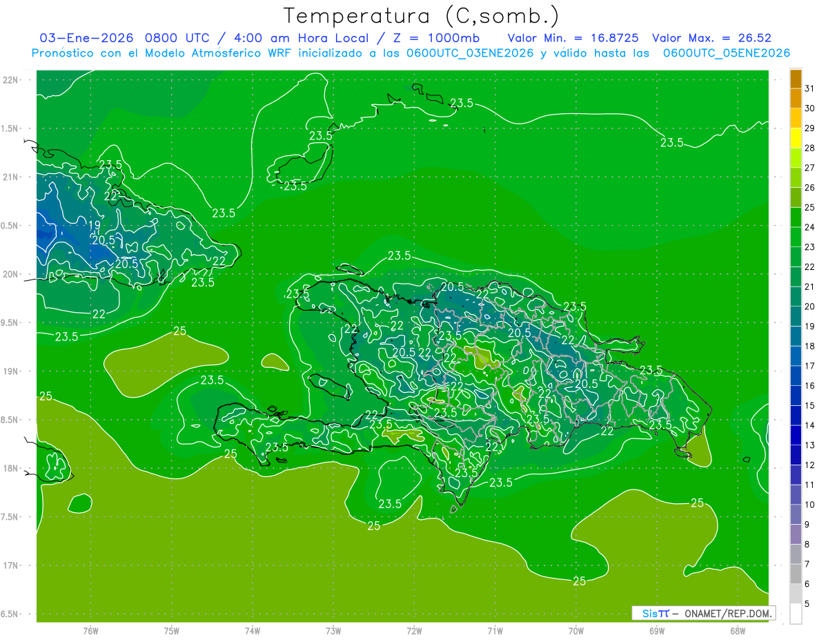Screen dimensions: 828x640
Task: Click the SisTT – ONAMET/REP.DOM. logo box
Action: coord(703,613)
